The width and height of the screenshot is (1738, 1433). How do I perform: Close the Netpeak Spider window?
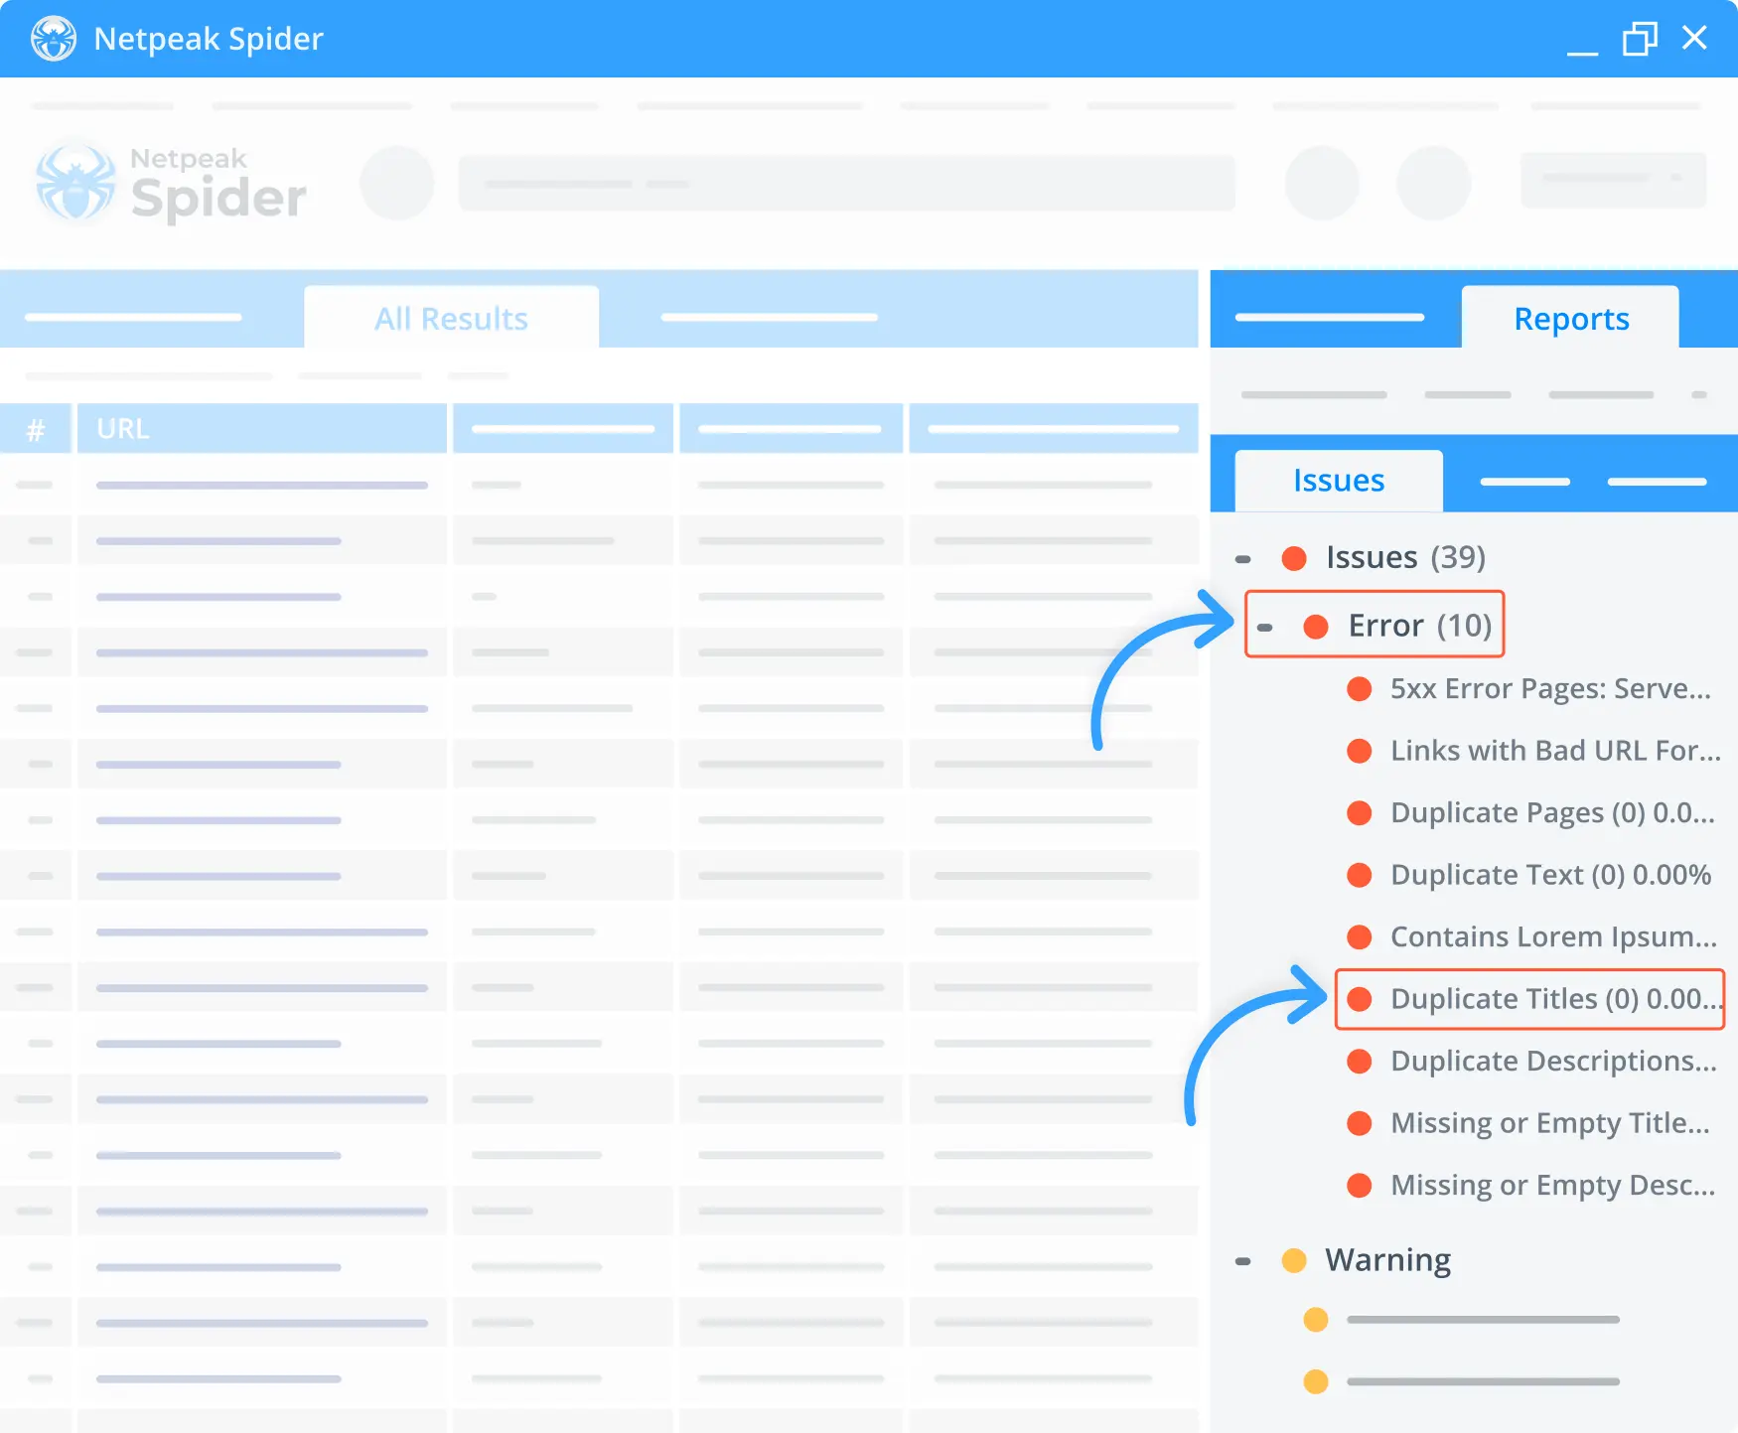[1694, 38]
